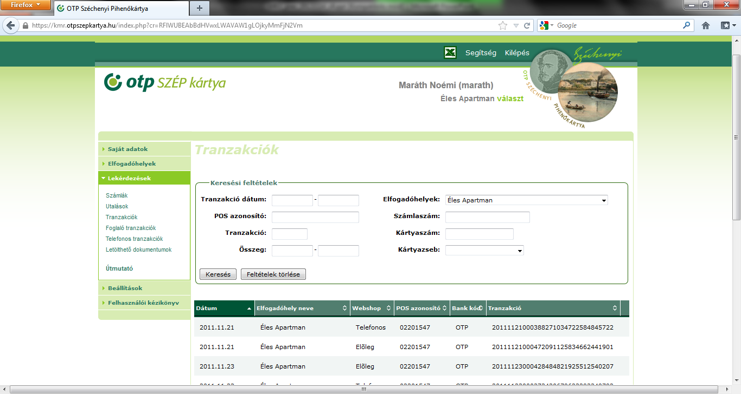741x394 pixels.
Task: Click the Kártyaszám input field
Action: 480,234
